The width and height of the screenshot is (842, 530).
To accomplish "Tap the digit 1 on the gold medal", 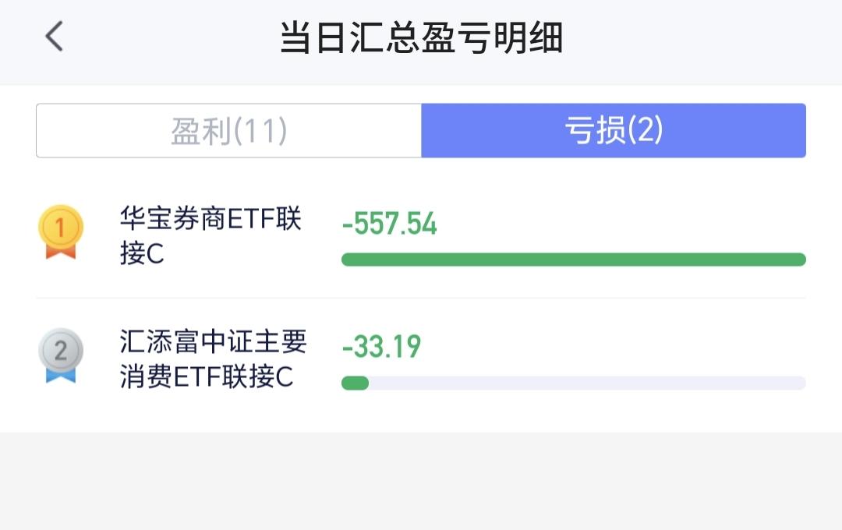I will pos(60,228).
